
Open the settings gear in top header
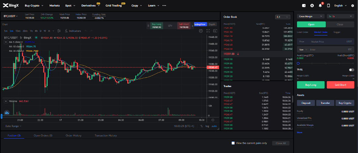352,6
